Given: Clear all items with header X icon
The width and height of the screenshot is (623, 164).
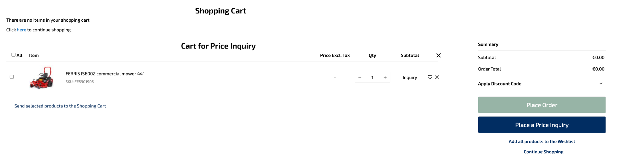Looking at the screenshot, I should [x=438, y=55].
